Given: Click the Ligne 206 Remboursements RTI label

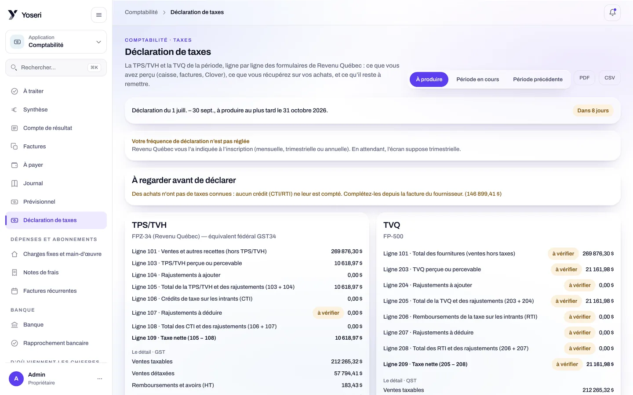Looking at the screenshot, I should [x=460, y=317].
